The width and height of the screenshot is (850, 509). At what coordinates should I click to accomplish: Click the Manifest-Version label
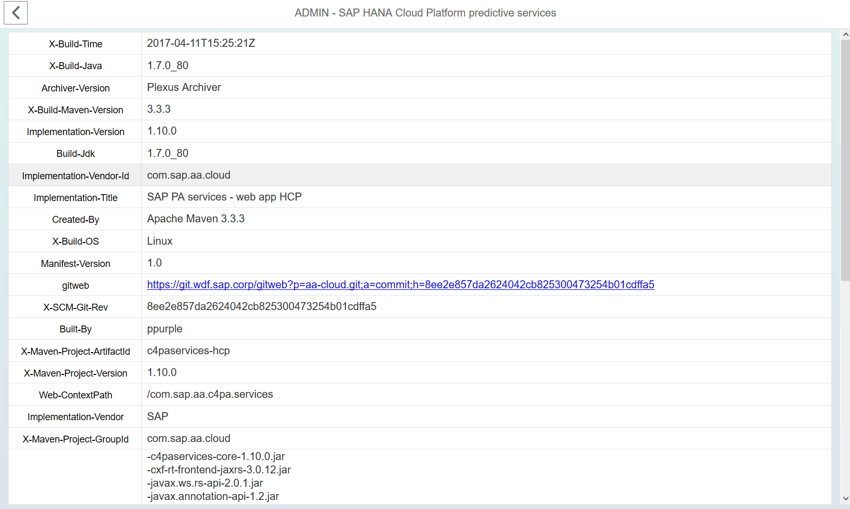pos(76,264)
